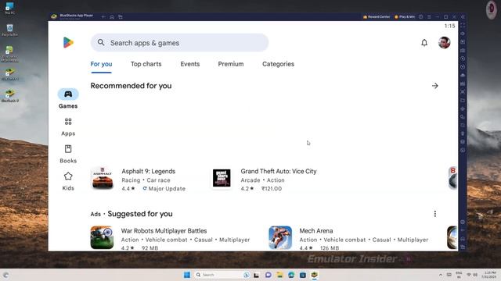Open the account profile avatar
Image resolution: width=501 pixels, height=281 pixels.
tap(444, 43)
